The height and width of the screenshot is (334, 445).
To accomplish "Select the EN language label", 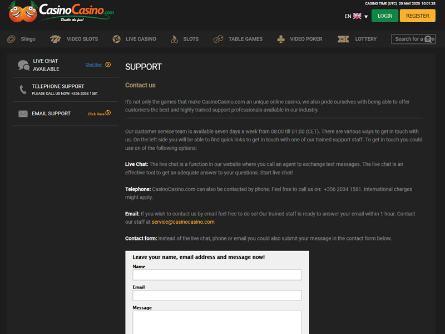I will pos(348,16).
